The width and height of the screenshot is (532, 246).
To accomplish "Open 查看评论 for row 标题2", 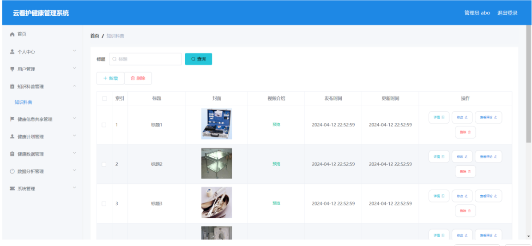I will [489, 157].
